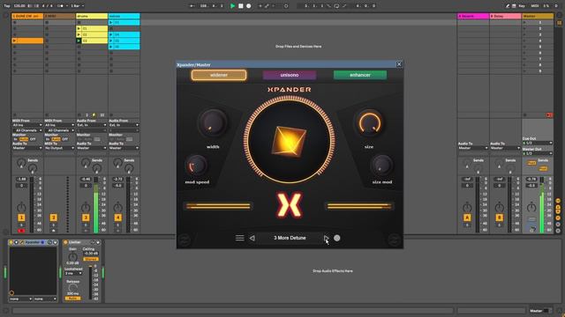Toggle Limiter Auto release button

[x=72, y=299]
